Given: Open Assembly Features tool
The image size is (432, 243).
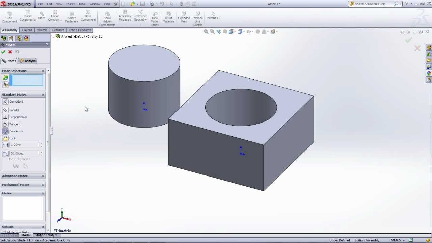Looking at the screenshot, I should (125, 17).
